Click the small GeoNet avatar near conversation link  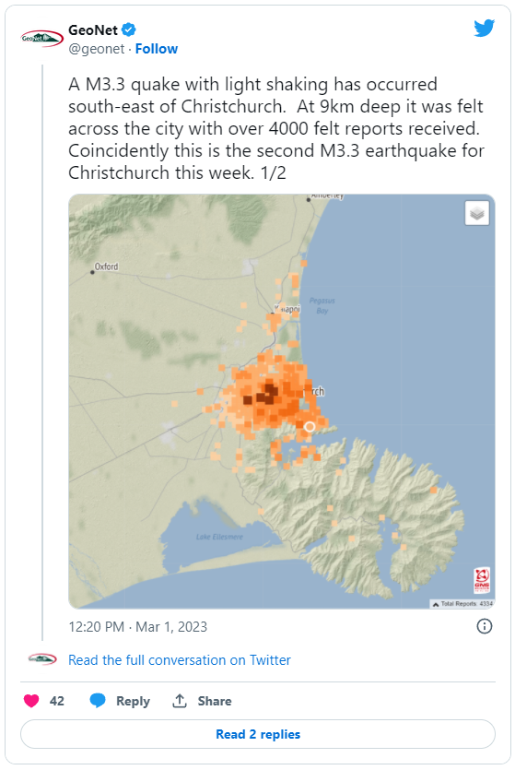point(42,659)
